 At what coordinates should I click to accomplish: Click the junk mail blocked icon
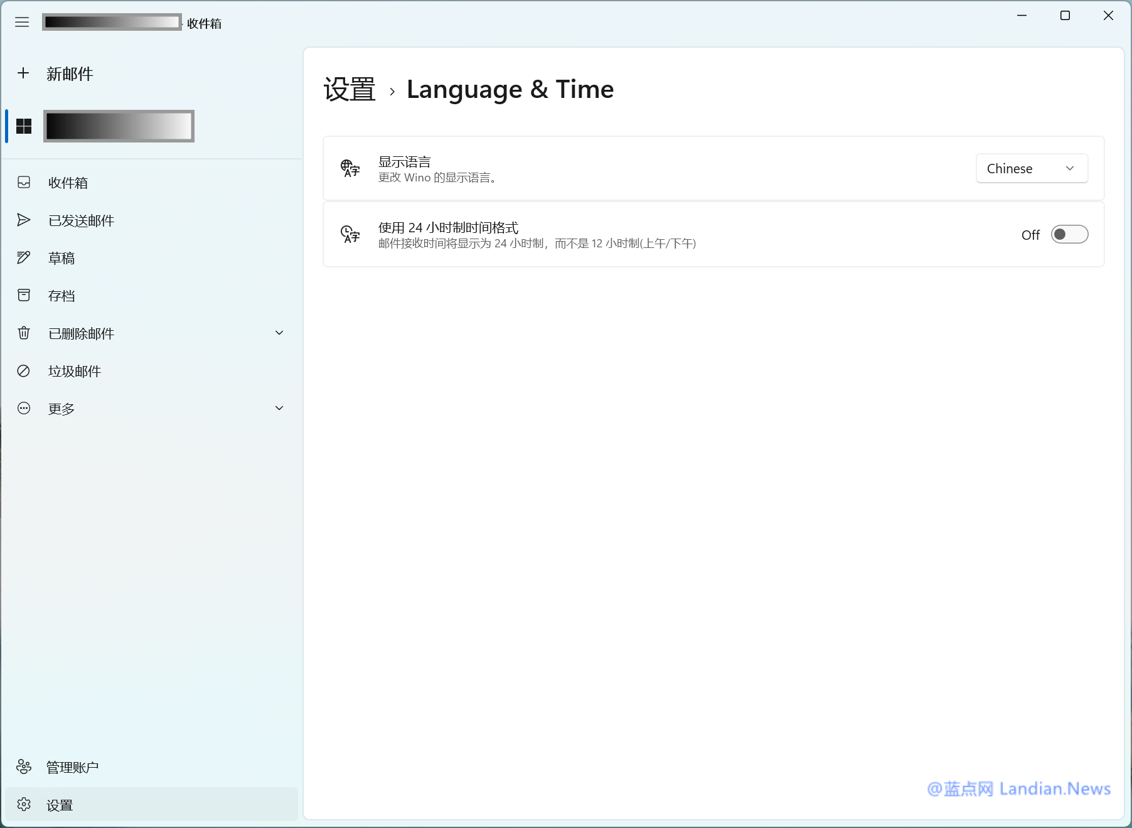coord(24,371)
